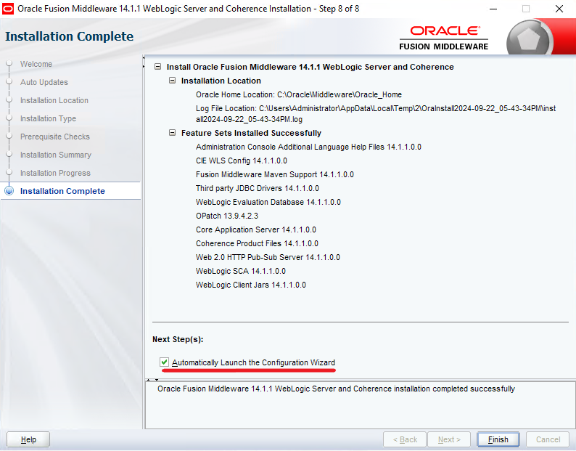Collapse the Installation Location section
This screenshot has height=451, width=576.
(172, 81)
